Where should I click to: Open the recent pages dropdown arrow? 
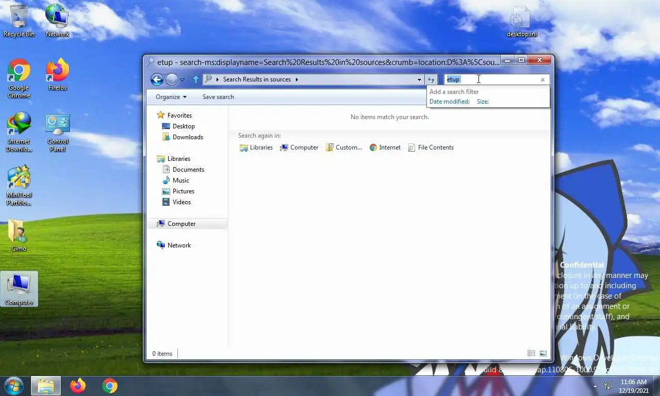click(x=182, y=80)
